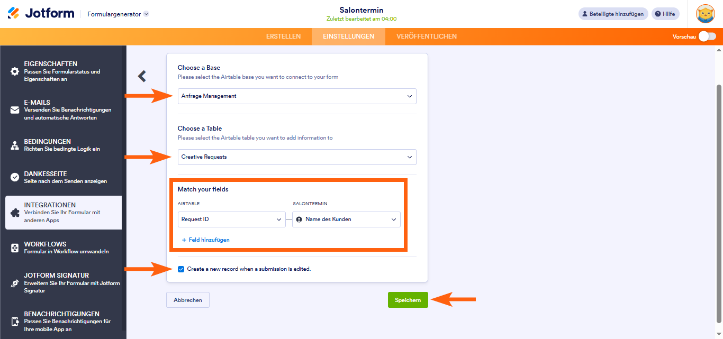Click the vertical page scrollbar
723x339 pixels.
(719, 203)
